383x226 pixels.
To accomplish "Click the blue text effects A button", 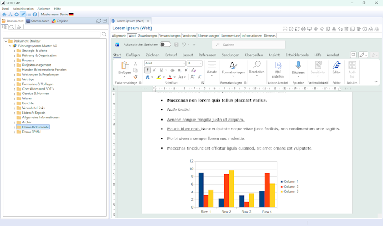I will click(147, 77).
